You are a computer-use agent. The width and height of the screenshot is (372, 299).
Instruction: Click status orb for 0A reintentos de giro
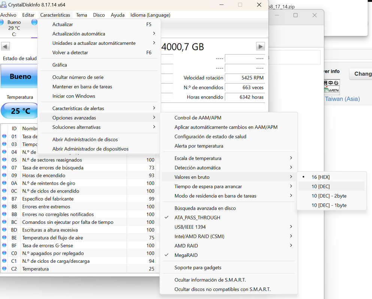tap(4, 183)
